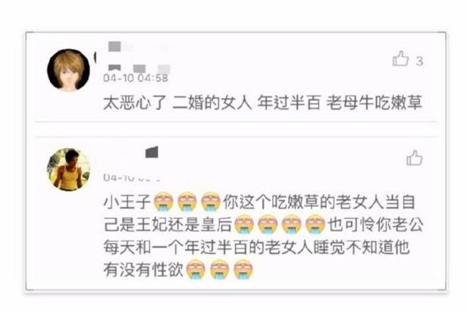The height and width of the screenshot is (313, 470).
Task: Like the comment starting with 太恶心了
Action: tap(400, 58)
